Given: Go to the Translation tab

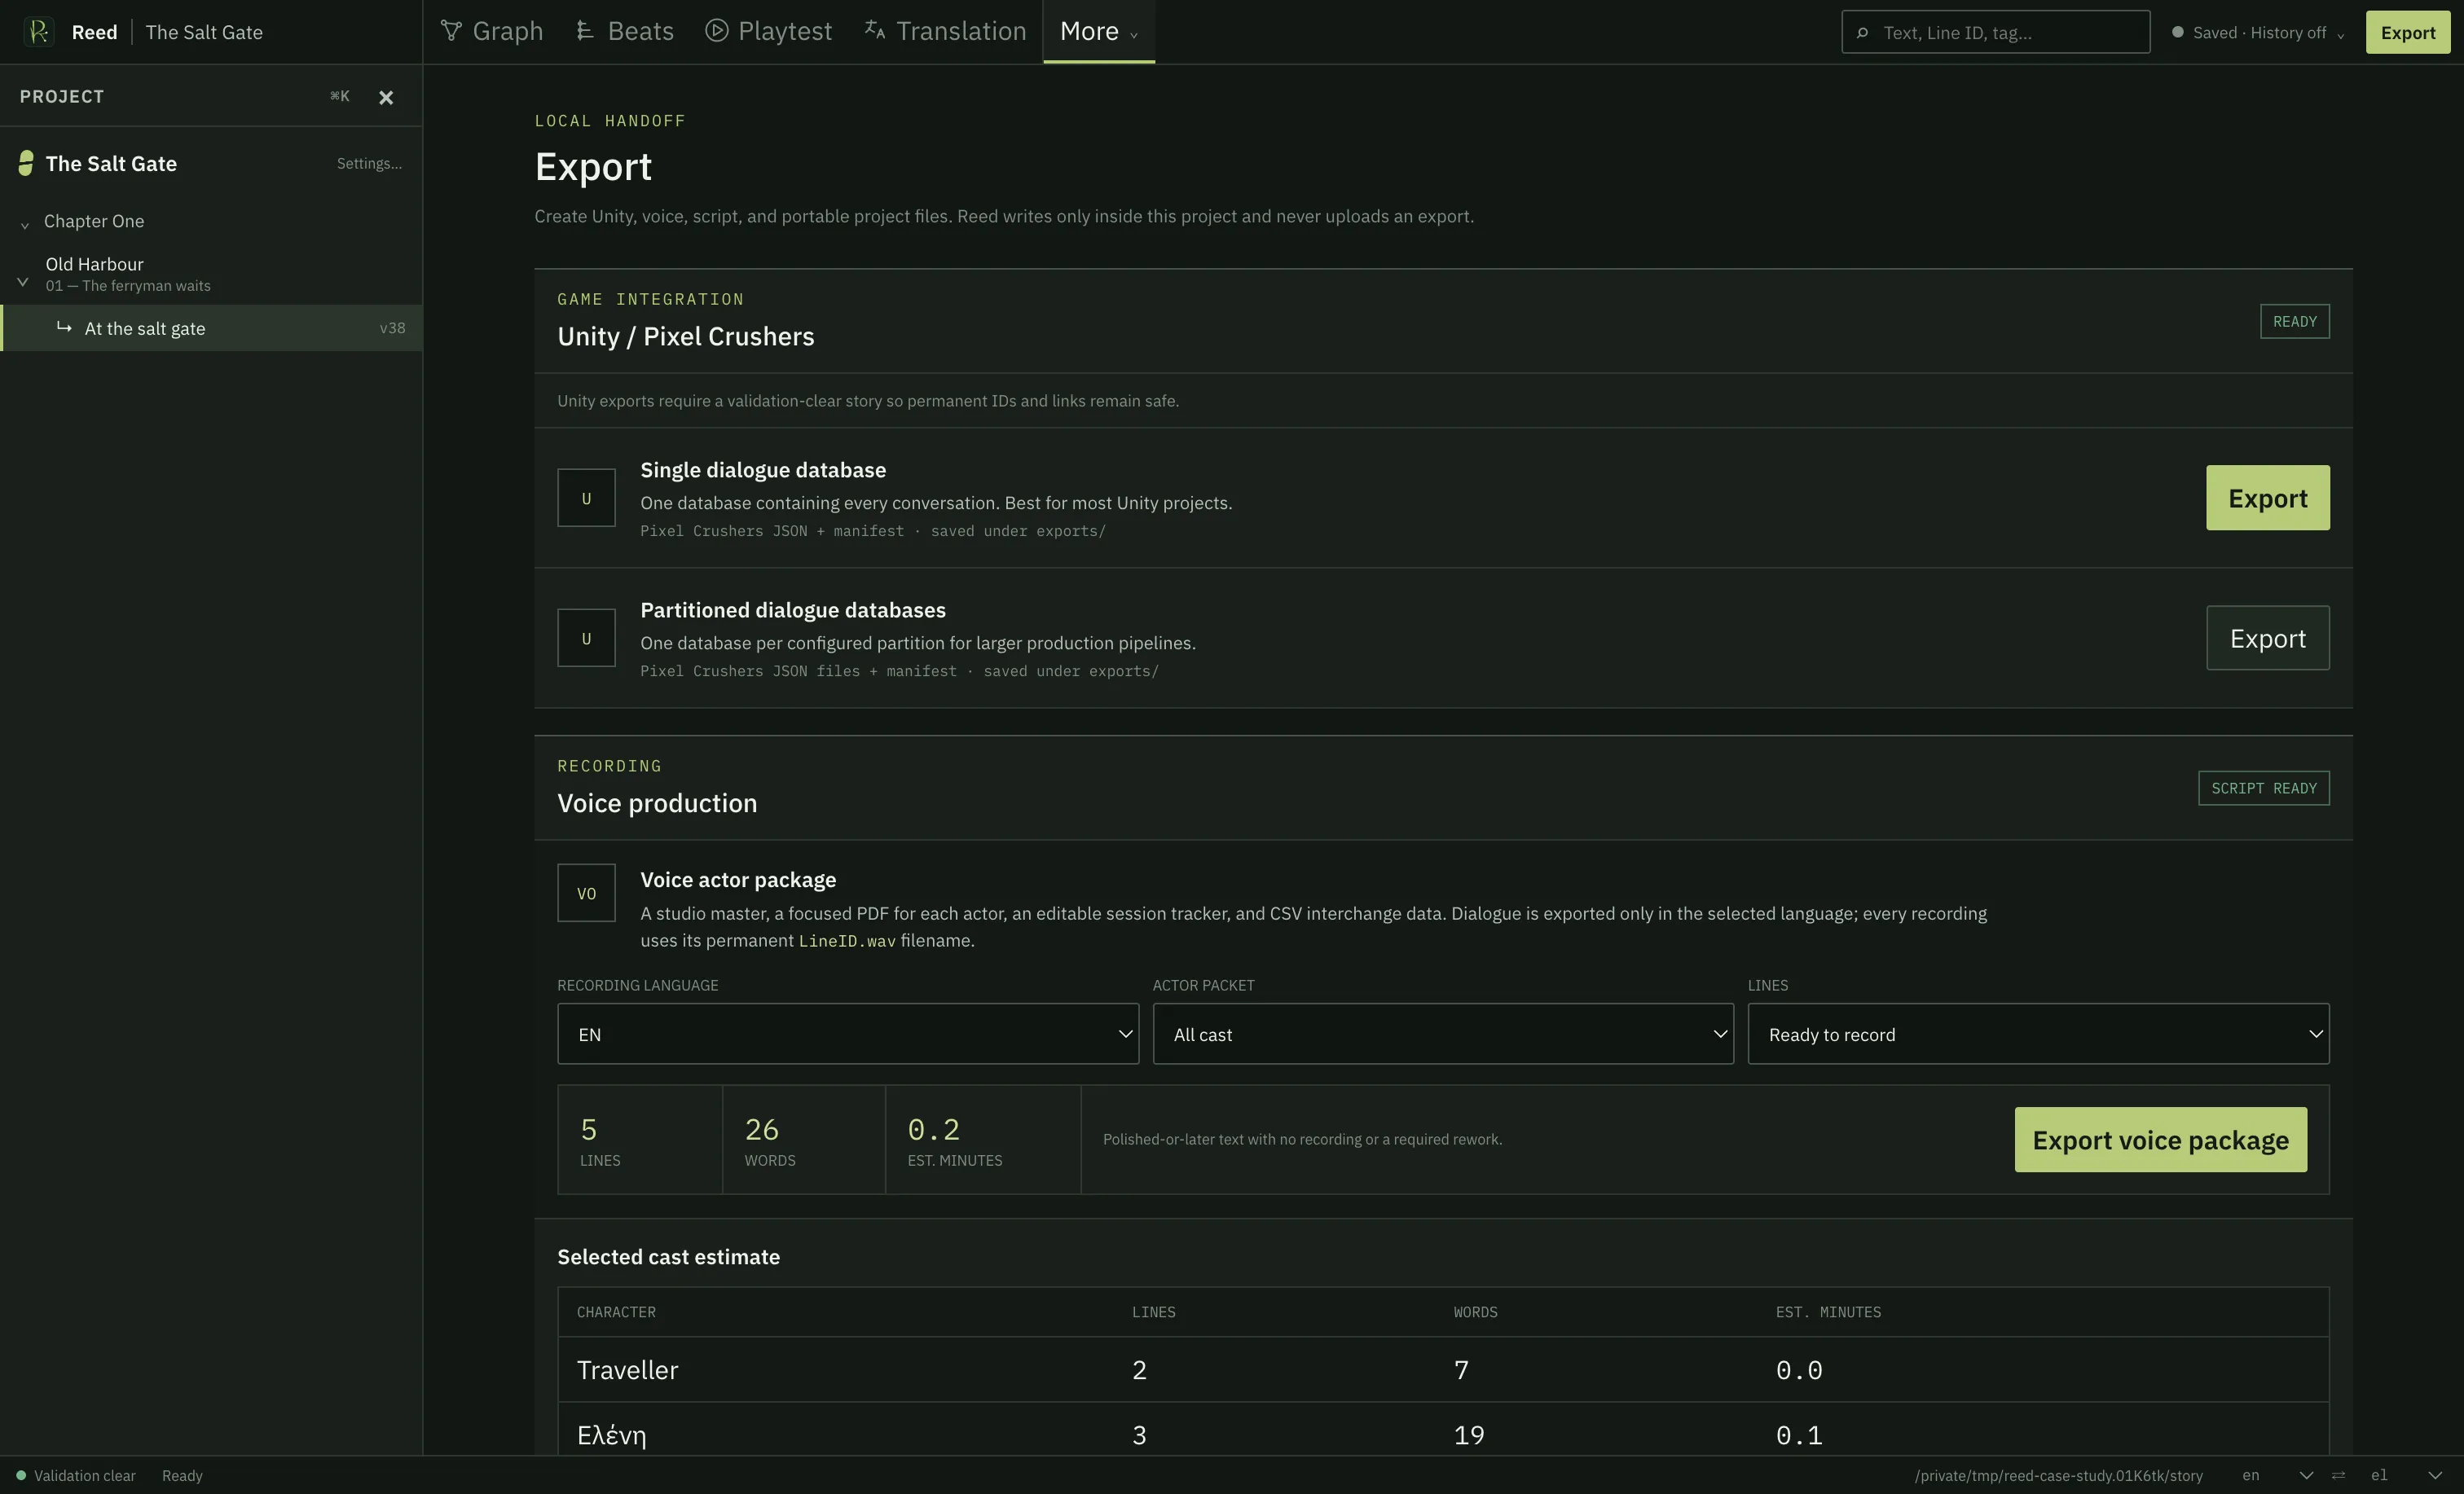Looking at the screenshot, I should (945, 32).
